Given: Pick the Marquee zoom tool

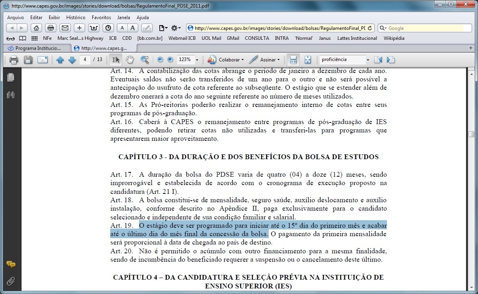Looking at the screenshot, I should point(145,60).
